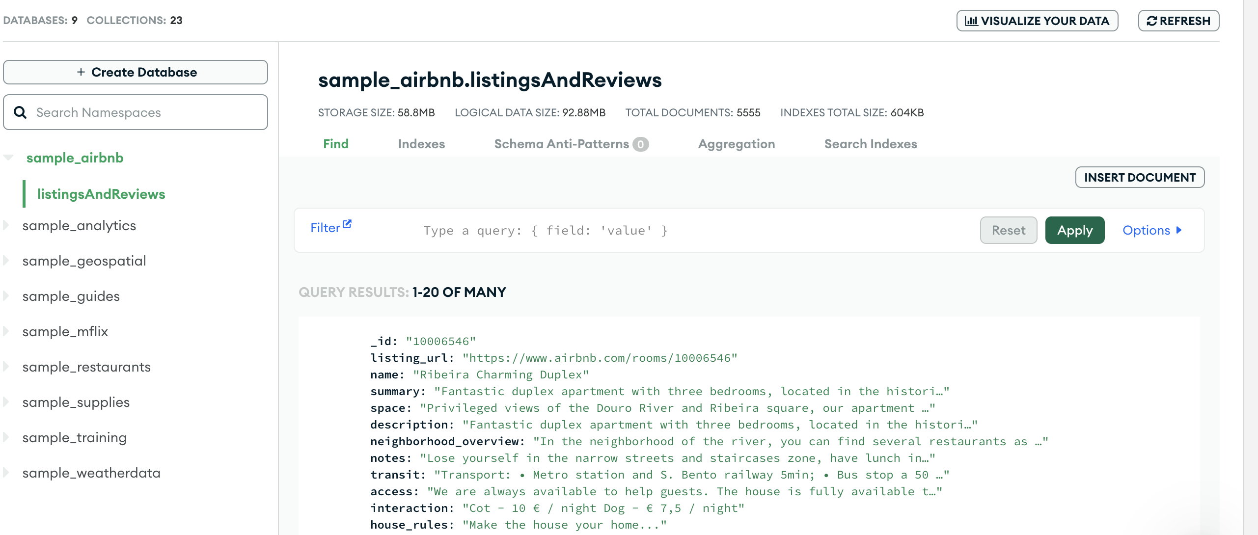Click the bar chart icon in Visualize button

[x=971, y=21]
